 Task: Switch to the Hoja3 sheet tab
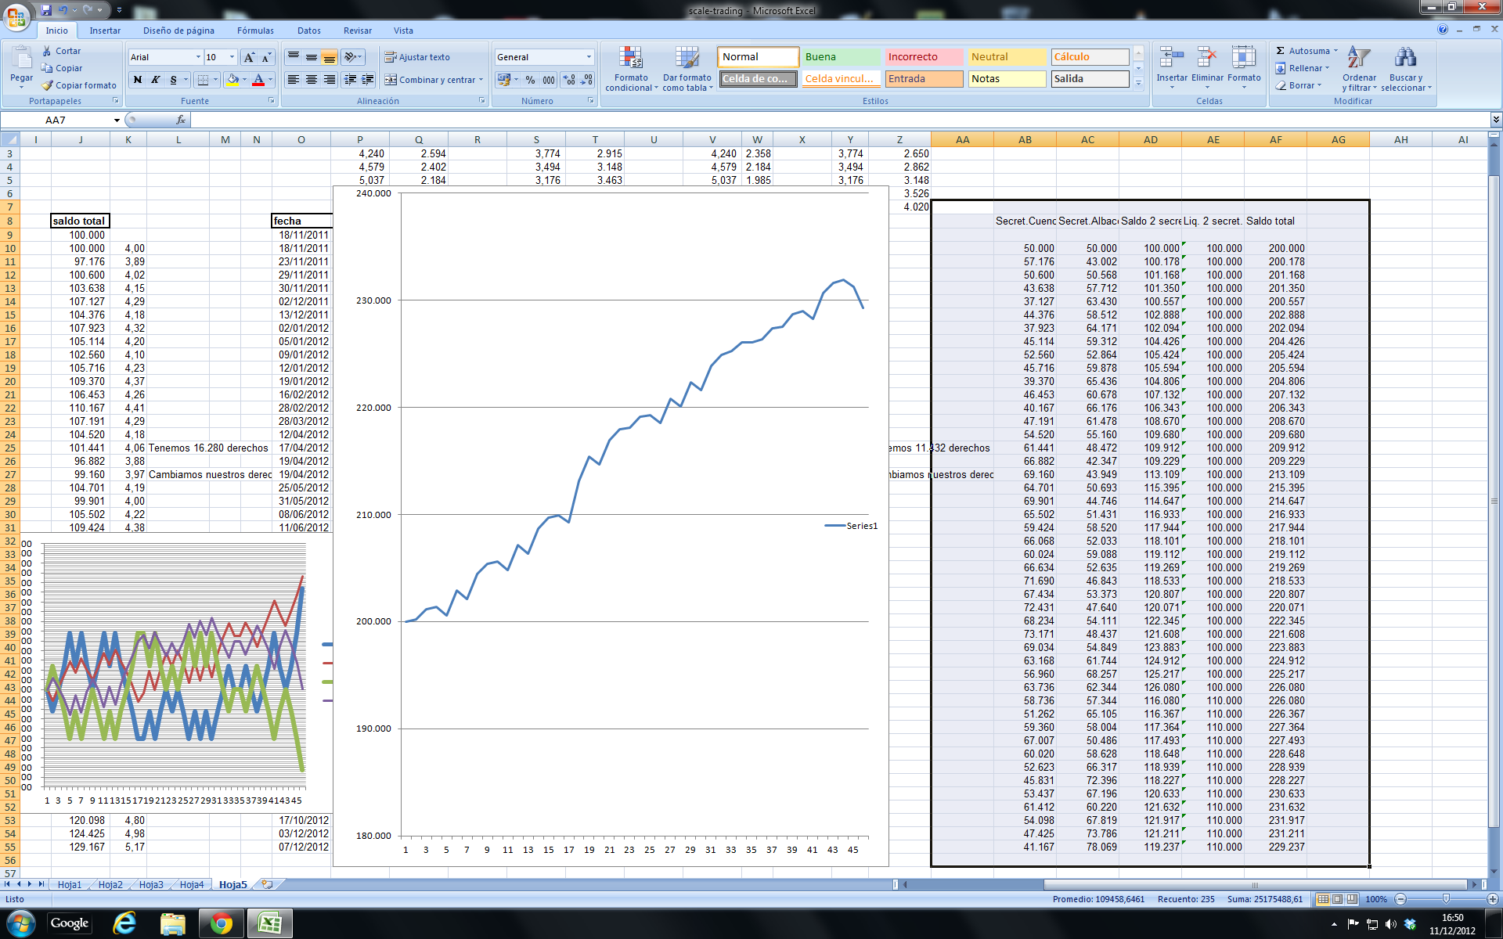coord(151,884)
